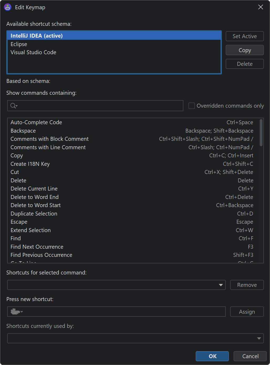The image size is (270, 365).
Task: Click the Delete schema button
Action: click(244, 64)
